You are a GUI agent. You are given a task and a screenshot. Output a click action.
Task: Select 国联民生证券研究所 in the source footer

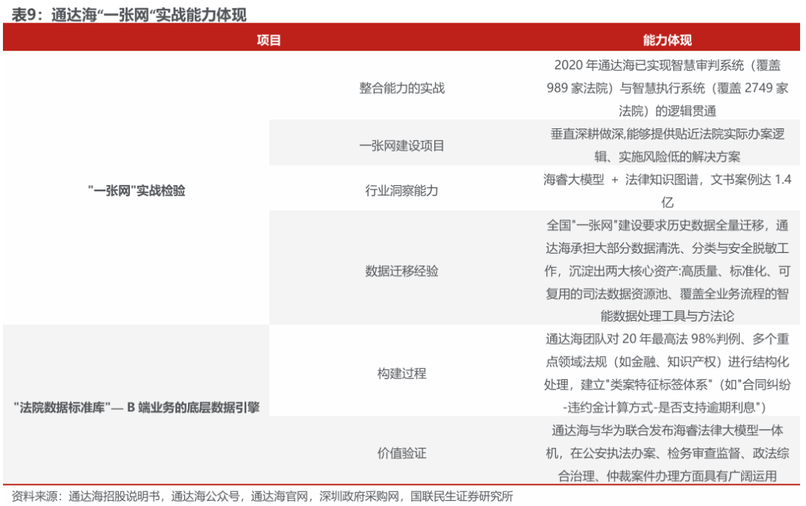tap(462, 496)
